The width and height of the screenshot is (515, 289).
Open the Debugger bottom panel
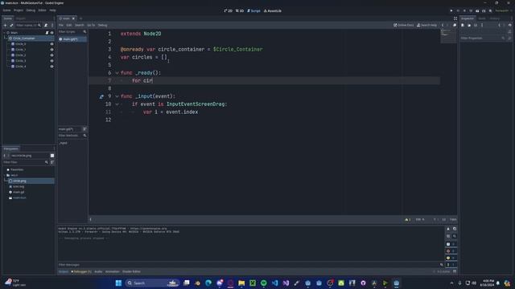81,271
